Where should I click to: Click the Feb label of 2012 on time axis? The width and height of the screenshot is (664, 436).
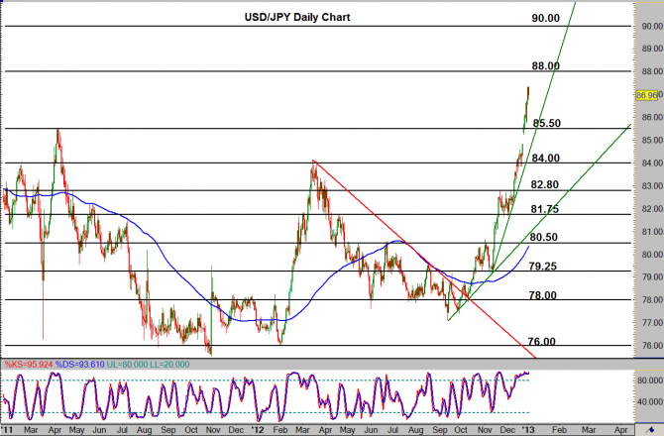click(279, 430)
